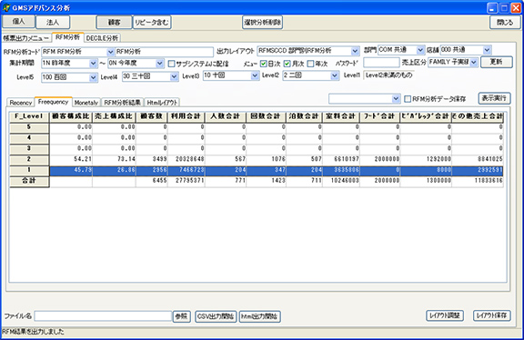The width and height of the screenshot is (524, 340).
Task: Switch to the Freequency tab
Action: 53,102
